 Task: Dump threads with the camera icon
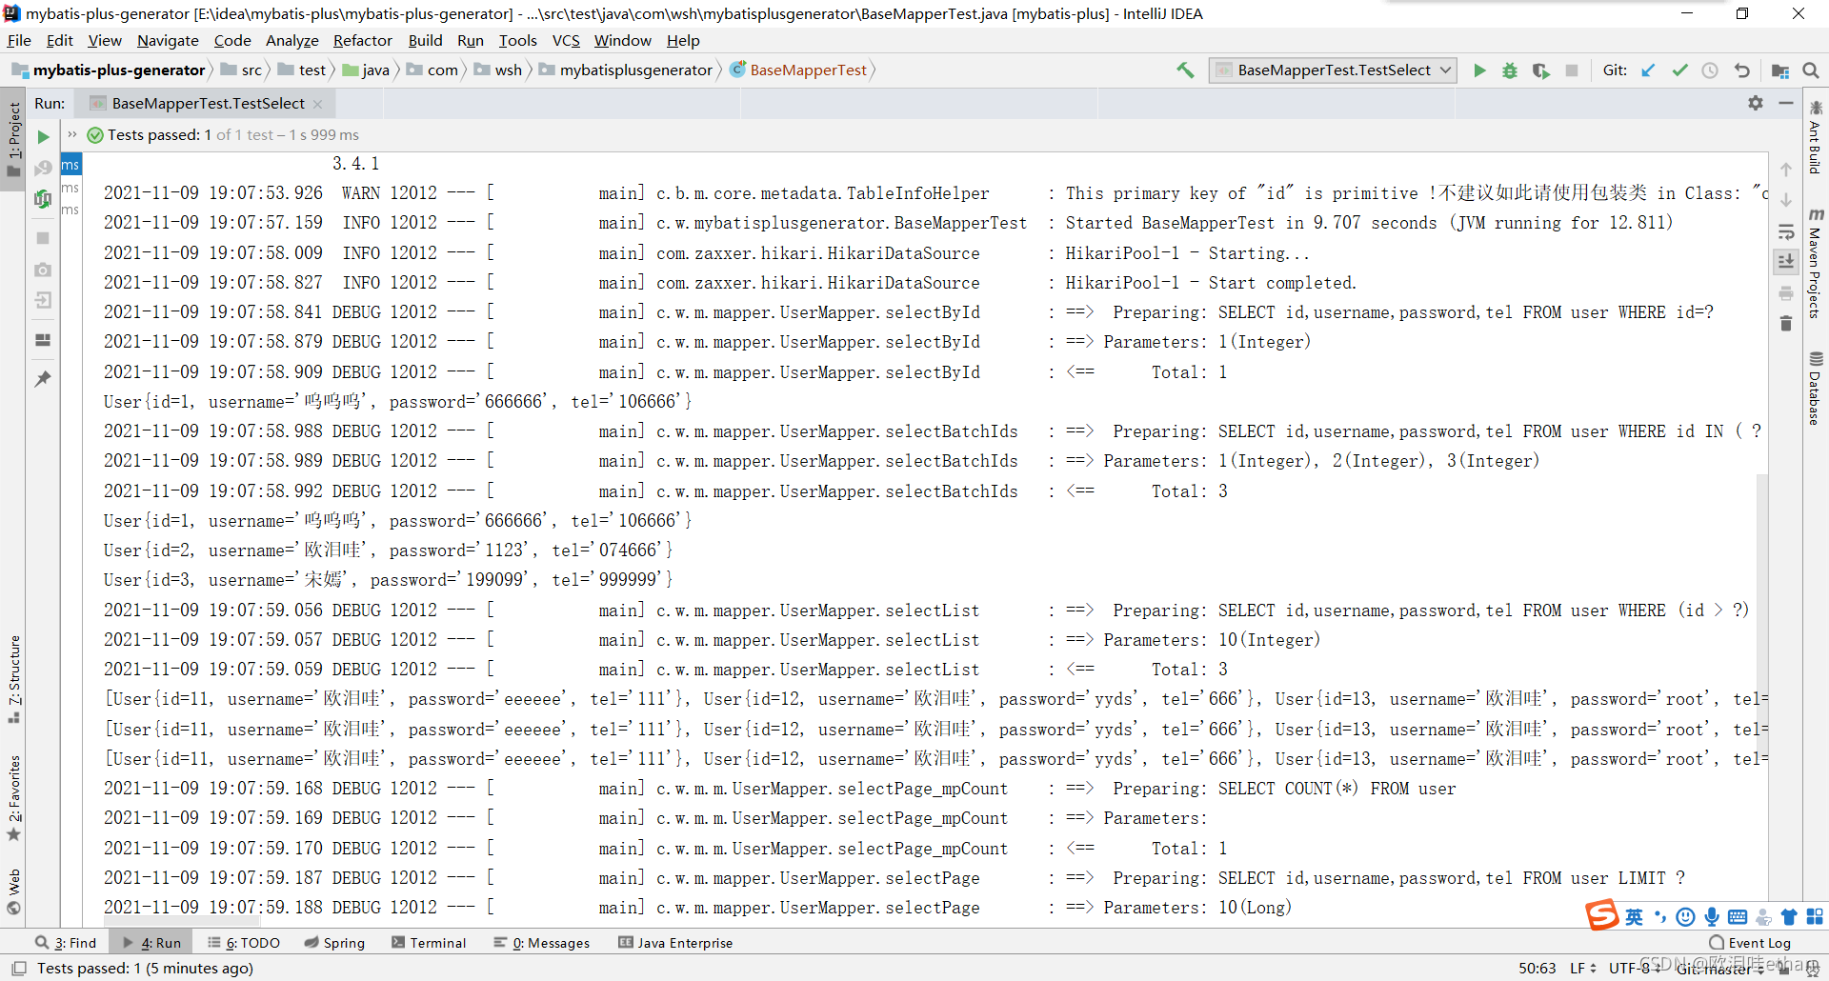43,270
